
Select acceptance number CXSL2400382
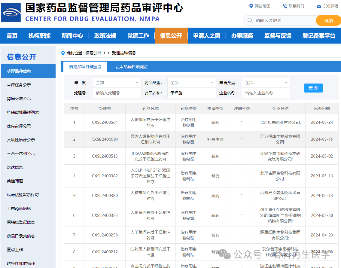point(105,176)
